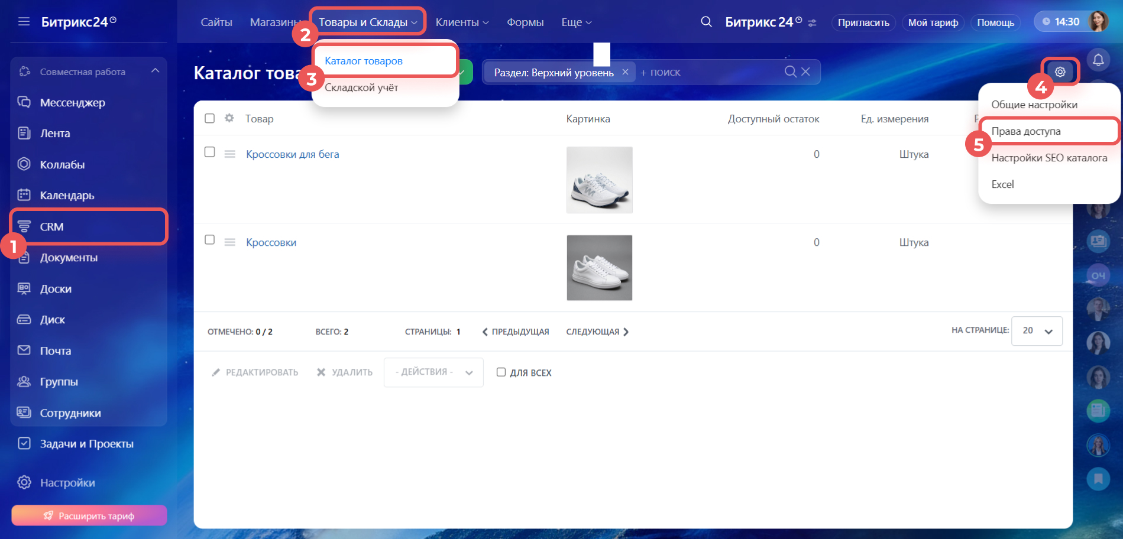Click the gear settings icon for the catalog
Screen dimensions: 1123x539
point(1060,72)
